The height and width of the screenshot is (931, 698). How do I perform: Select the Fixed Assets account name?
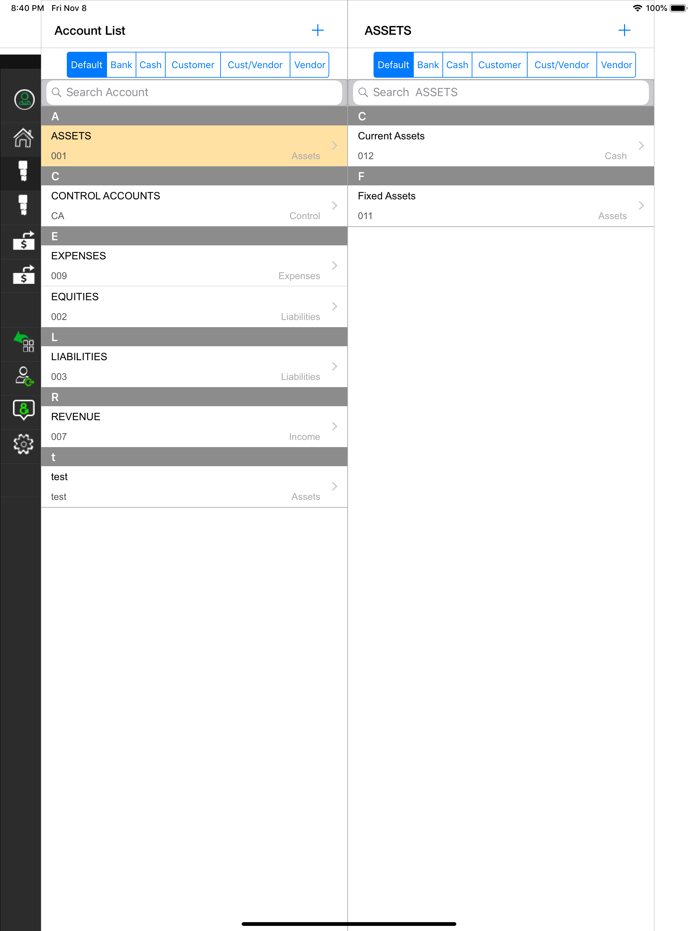point(386,196)
